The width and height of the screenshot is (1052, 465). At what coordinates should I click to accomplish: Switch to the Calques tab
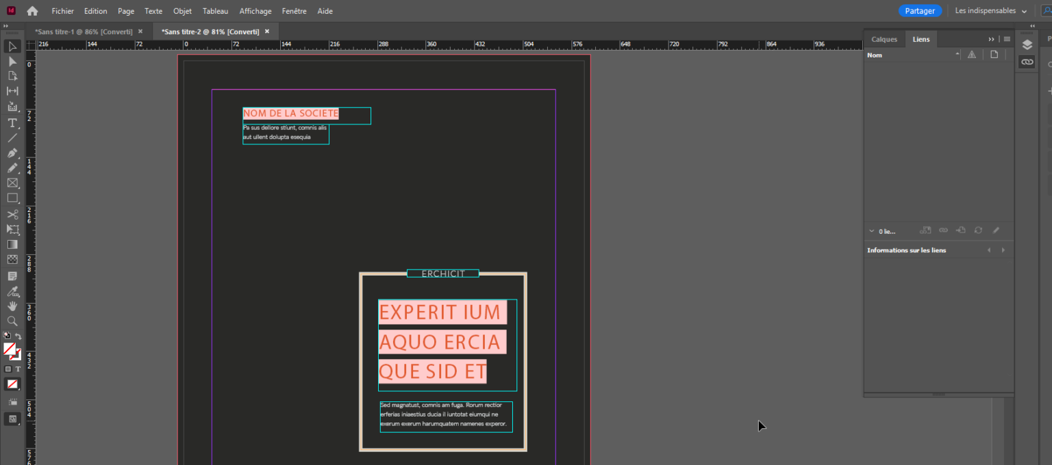[884, 39]
